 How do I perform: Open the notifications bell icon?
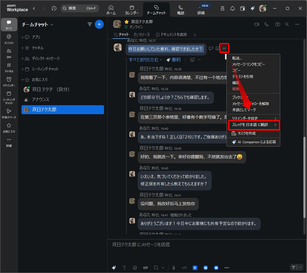click(x=232, y=8)
